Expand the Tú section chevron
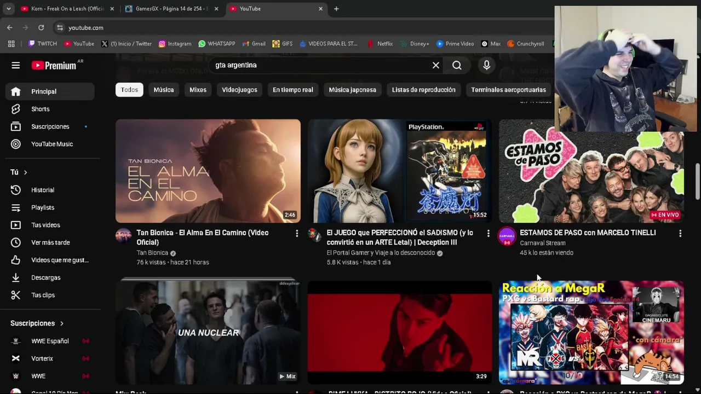Screen dimensions: 701x394 25,172
